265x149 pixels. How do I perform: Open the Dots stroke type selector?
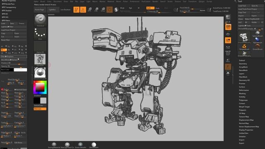click(40, 34)
